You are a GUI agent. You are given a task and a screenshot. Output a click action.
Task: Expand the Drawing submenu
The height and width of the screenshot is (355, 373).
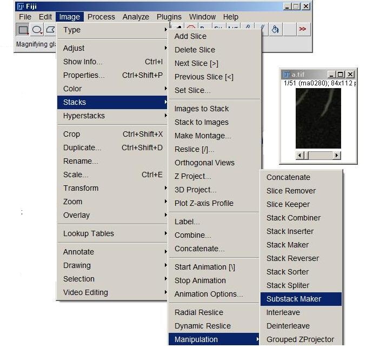[x=112, y=265]
